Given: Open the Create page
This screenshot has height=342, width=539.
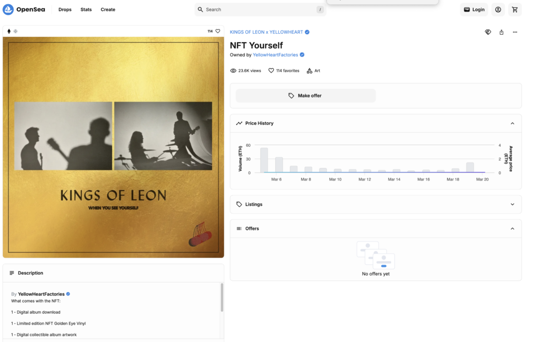Looking at the screenshot, I should click(108, 9).
